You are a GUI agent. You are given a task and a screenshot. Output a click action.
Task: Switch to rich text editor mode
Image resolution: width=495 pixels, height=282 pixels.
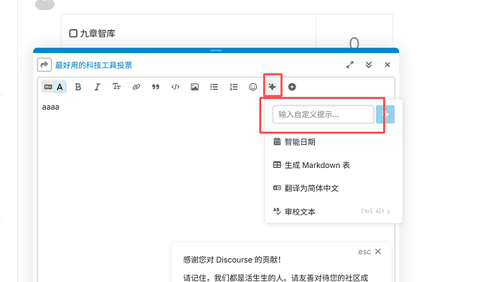coord(60,87)
